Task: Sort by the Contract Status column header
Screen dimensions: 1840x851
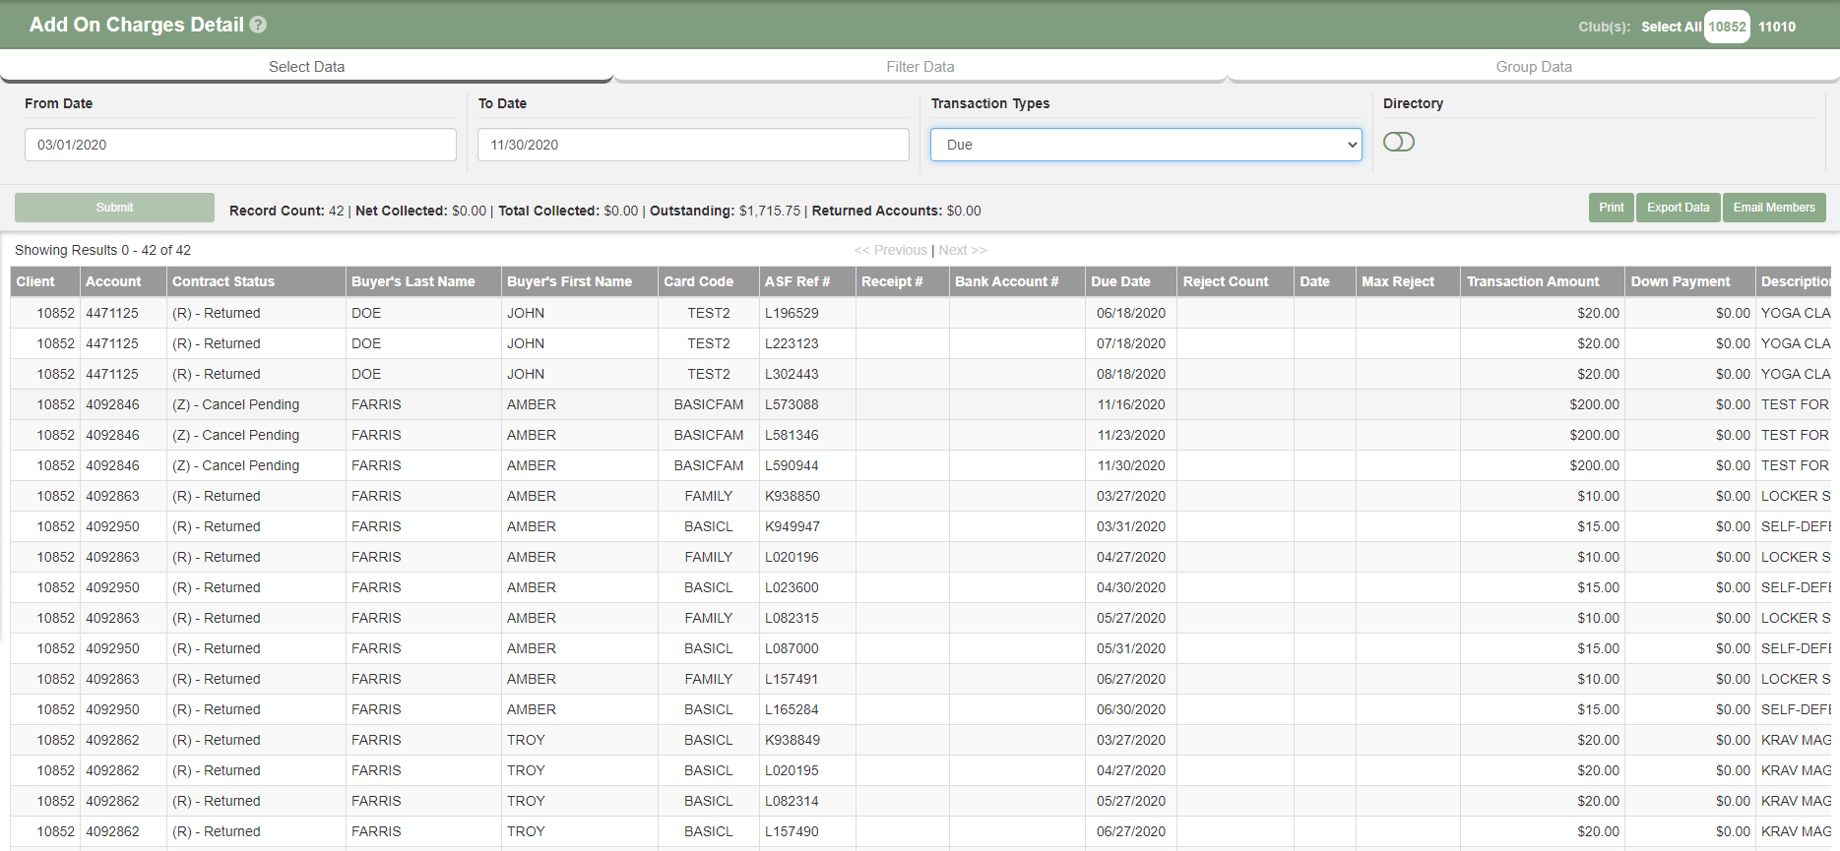Action: (x=256, y=281)
